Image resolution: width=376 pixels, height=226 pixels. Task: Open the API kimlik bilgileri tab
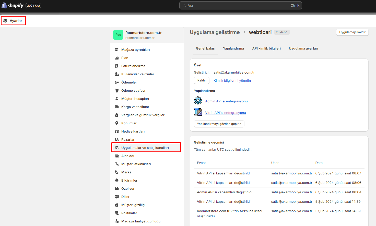point(266,48)
